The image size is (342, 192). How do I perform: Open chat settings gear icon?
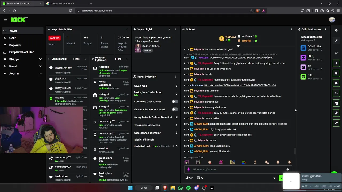(x=274, y=178)
